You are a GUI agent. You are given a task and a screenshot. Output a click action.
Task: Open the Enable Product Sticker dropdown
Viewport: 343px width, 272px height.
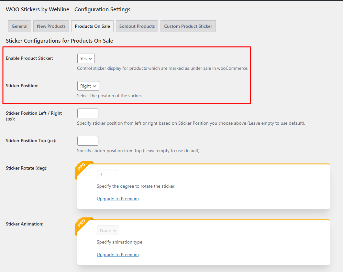pos(86,58)
